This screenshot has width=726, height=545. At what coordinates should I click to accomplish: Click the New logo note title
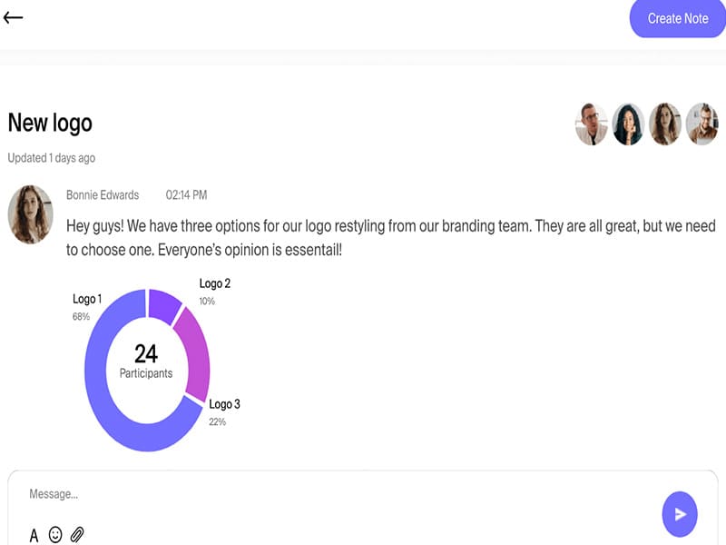click(50, 123)
